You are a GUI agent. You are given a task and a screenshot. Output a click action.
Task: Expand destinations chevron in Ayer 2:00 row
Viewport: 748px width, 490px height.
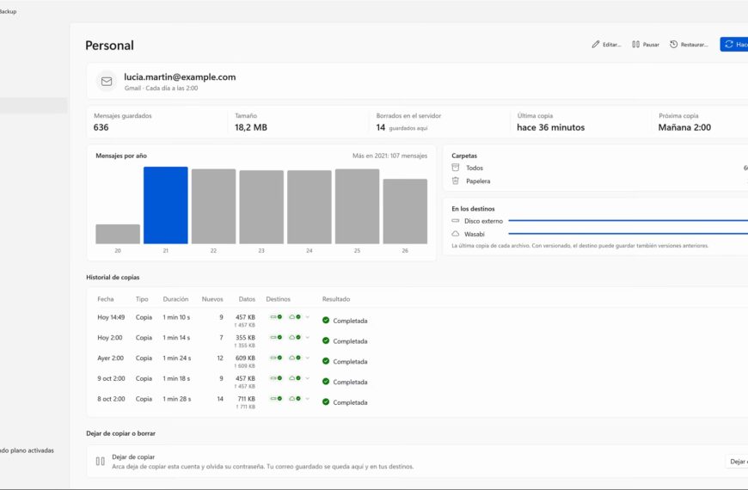coord(308,358)
